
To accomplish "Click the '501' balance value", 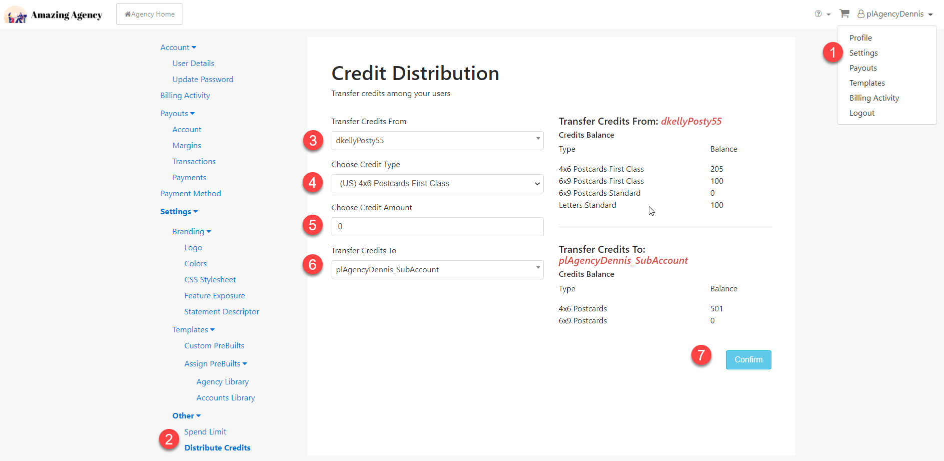I will tap(716, 309).
